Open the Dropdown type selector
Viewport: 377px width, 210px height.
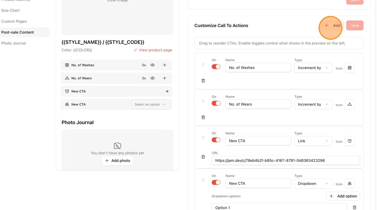313,183
